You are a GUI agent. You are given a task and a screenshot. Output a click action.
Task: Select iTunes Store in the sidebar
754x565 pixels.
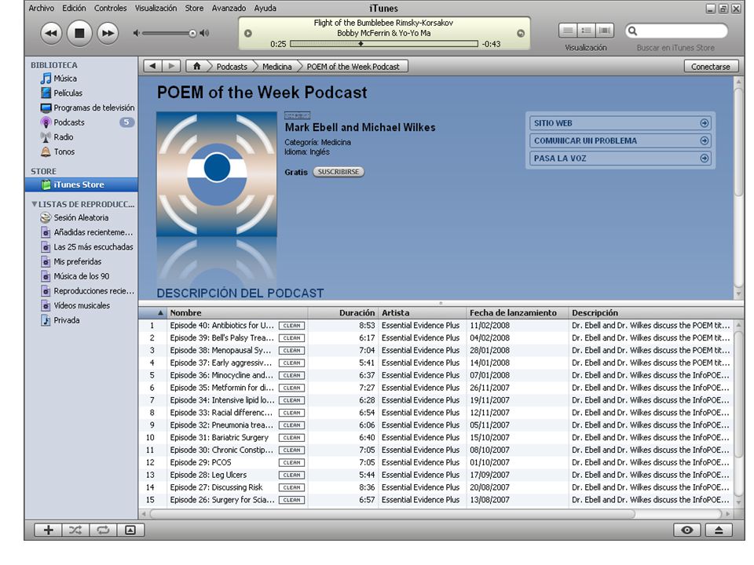click(x=81, y=184)
